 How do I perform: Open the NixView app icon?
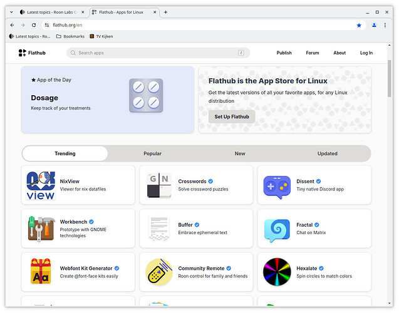(x=41, y=185)
